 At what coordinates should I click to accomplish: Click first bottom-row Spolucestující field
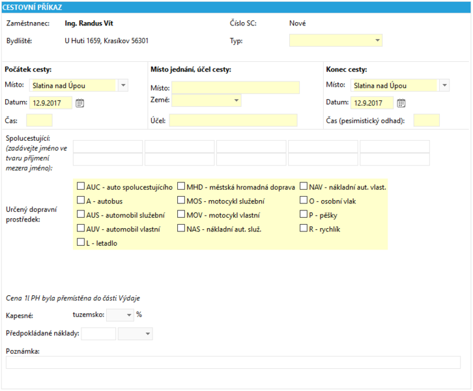click(107, 159)
